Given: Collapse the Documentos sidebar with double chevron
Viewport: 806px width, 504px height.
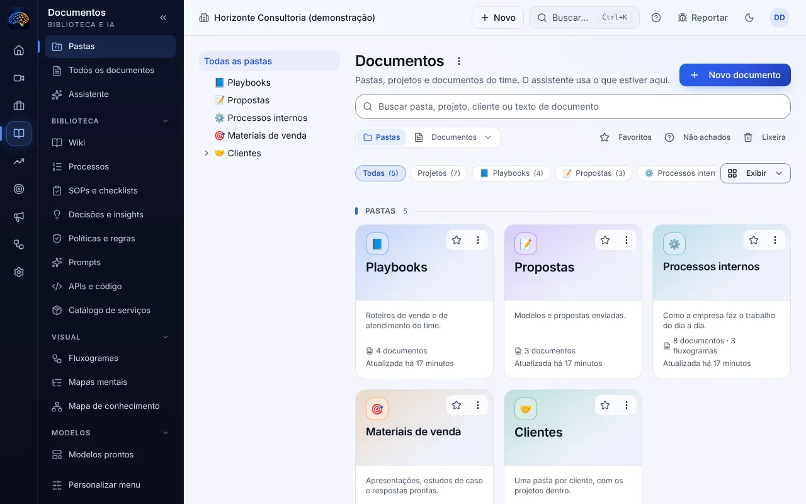Looking at the screenshot, I should point(163,18).
